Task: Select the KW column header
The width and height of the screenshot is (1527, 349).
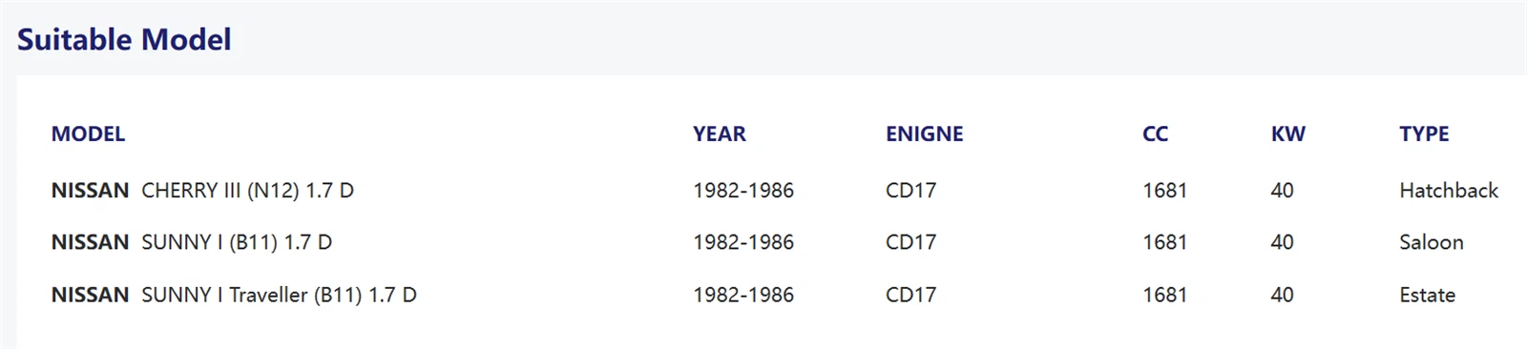Action: point(1287,133)
